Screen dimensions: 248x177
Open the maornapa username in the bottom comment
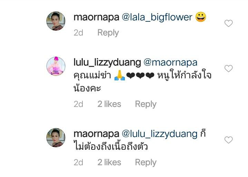tap(96, 134)
